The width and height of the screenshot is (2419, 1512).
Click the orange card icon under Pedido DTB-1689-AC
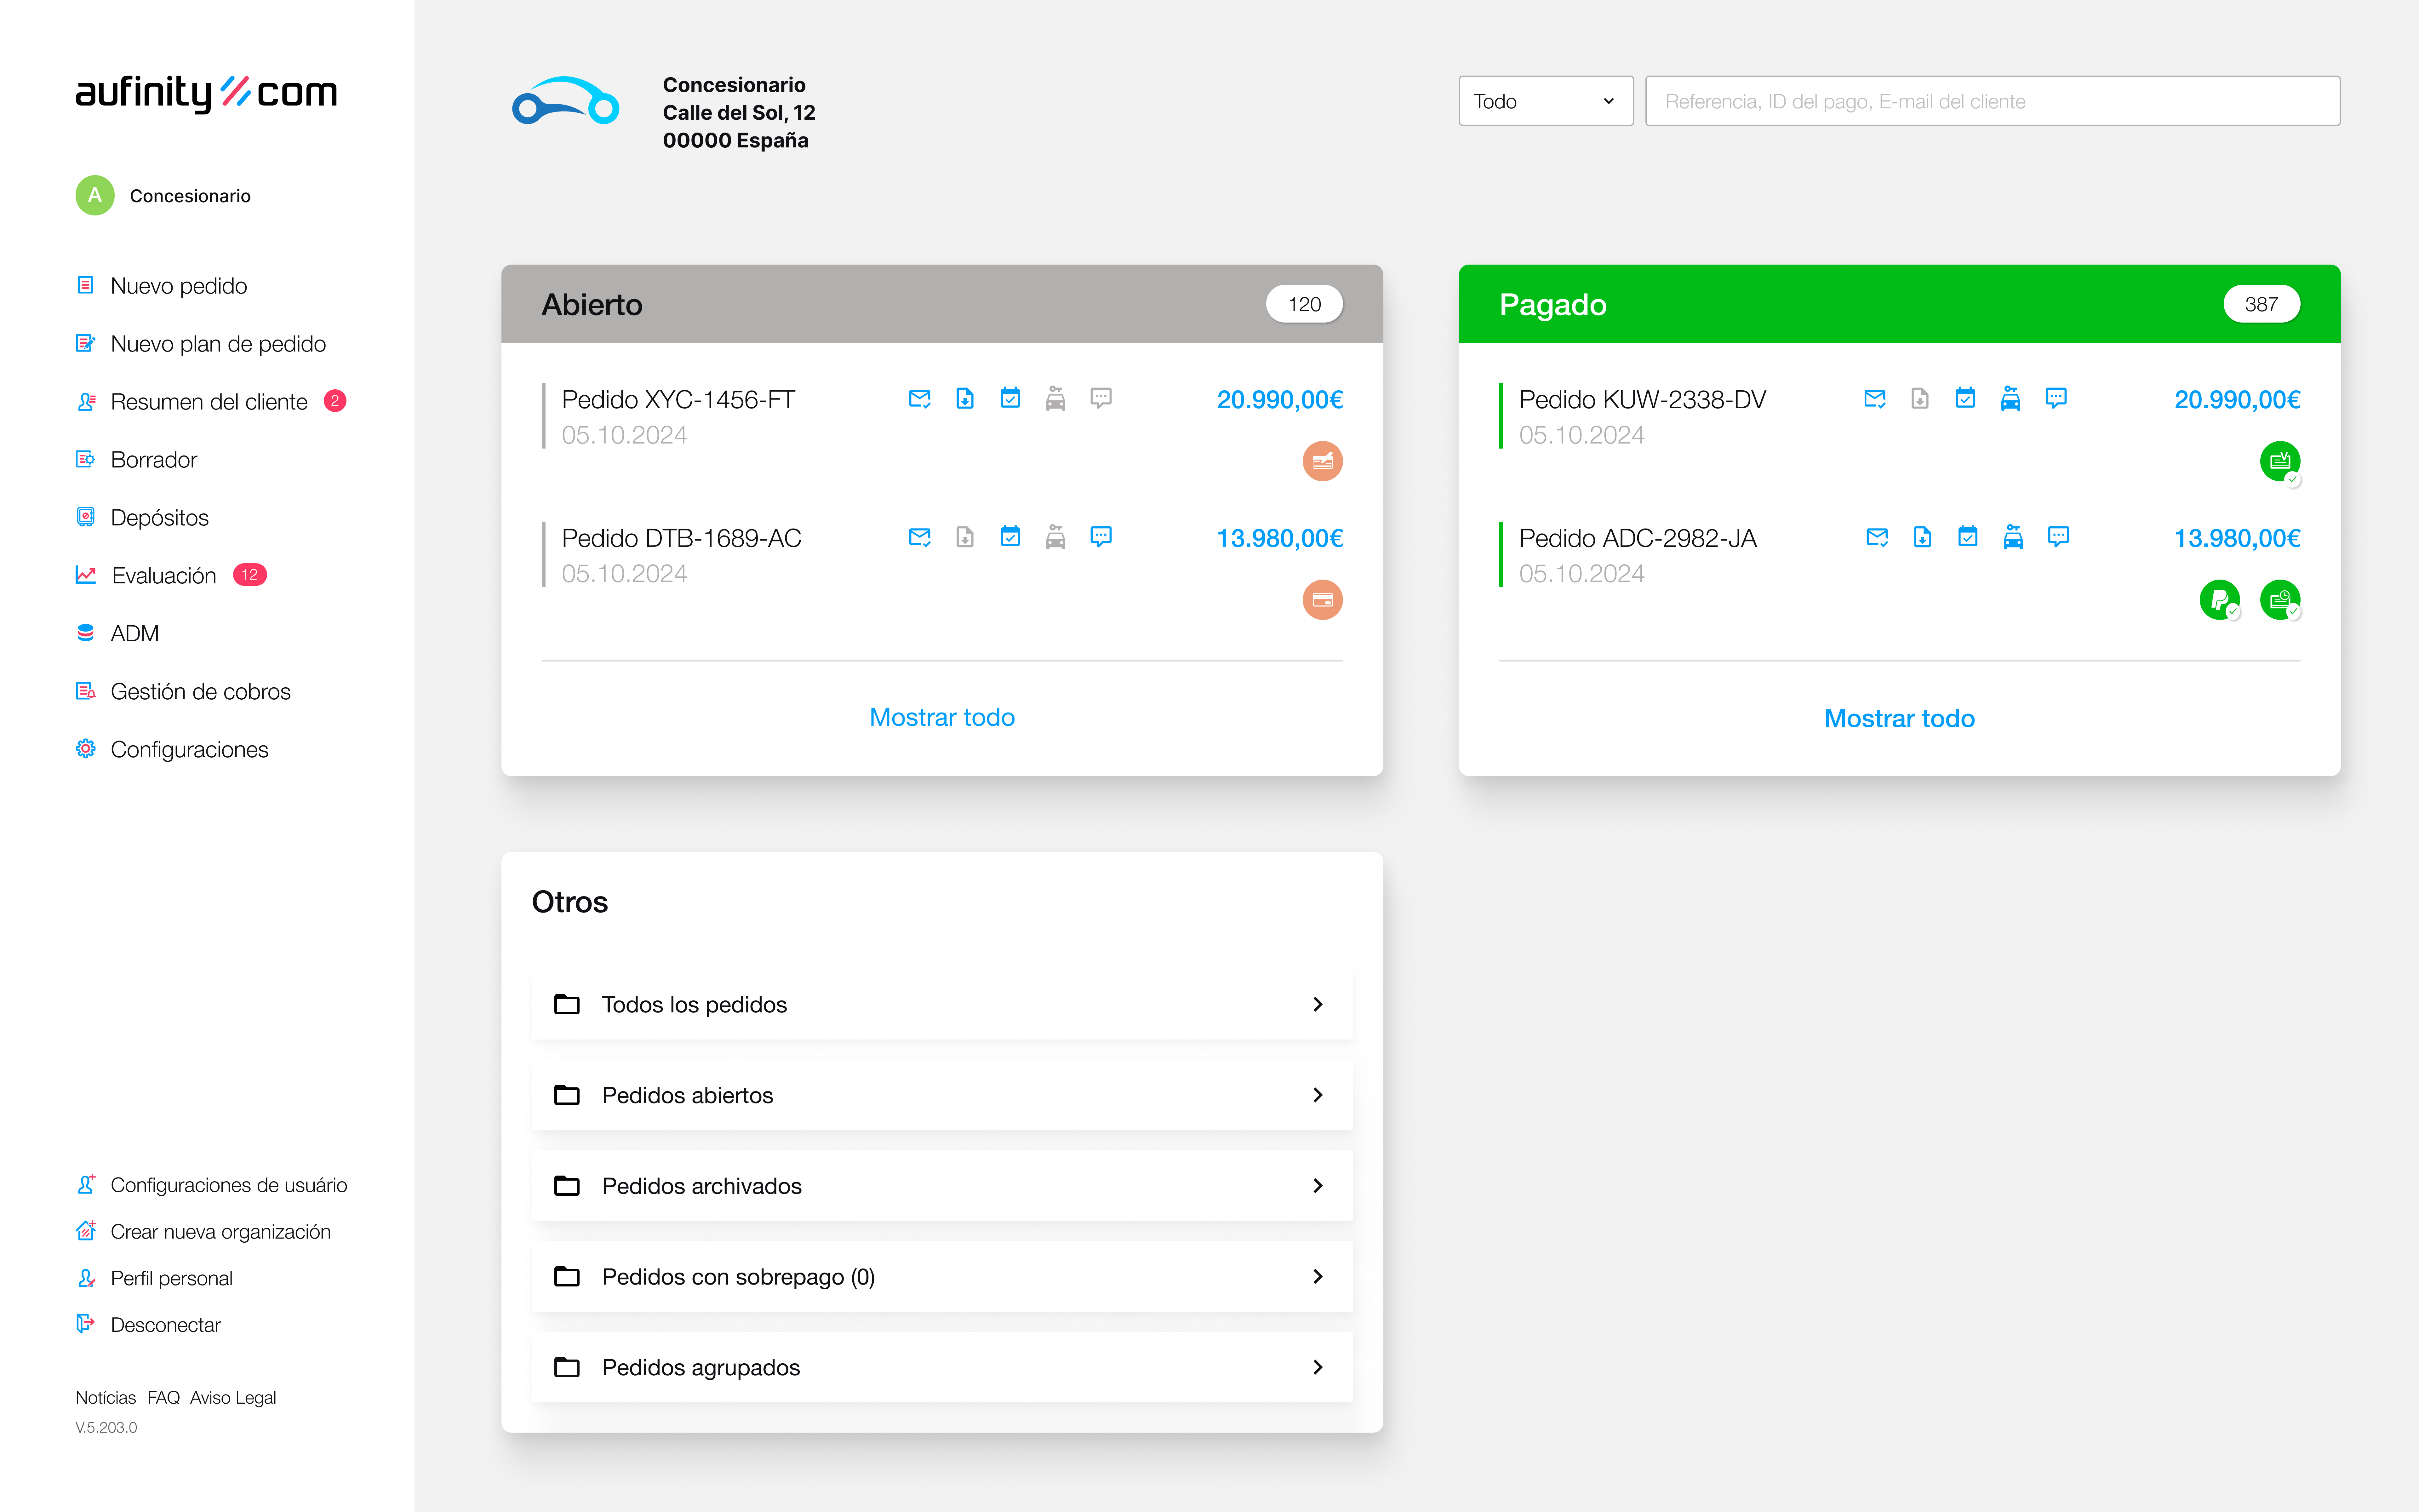1323,600
